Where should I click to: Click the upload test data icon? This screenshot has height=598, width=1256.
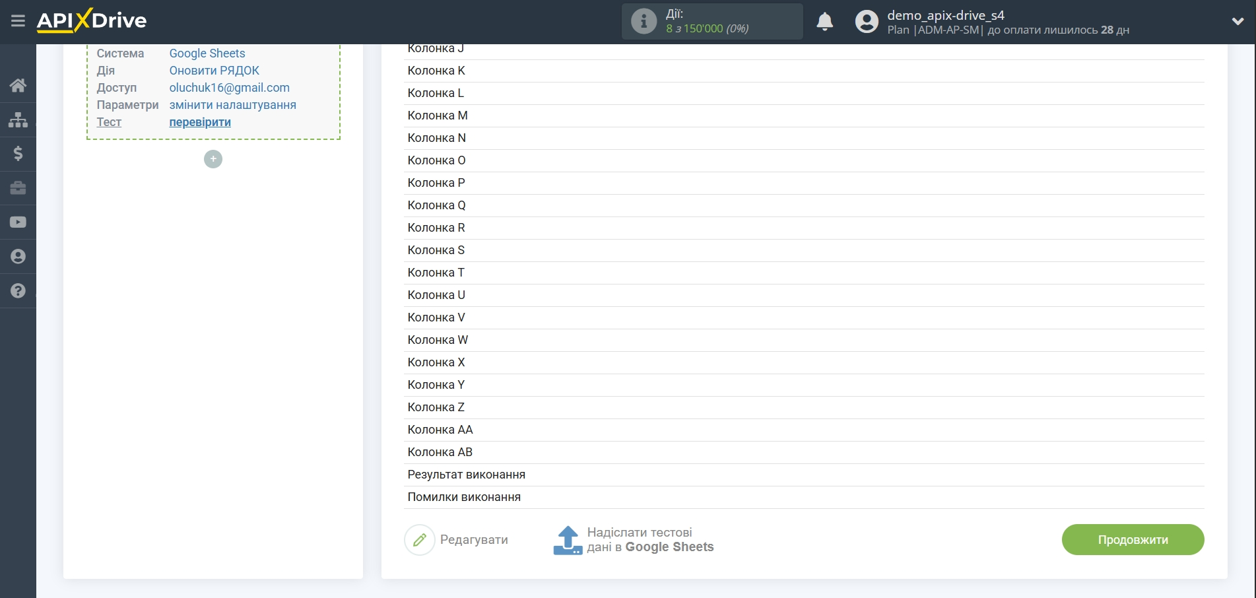(568, 540)
